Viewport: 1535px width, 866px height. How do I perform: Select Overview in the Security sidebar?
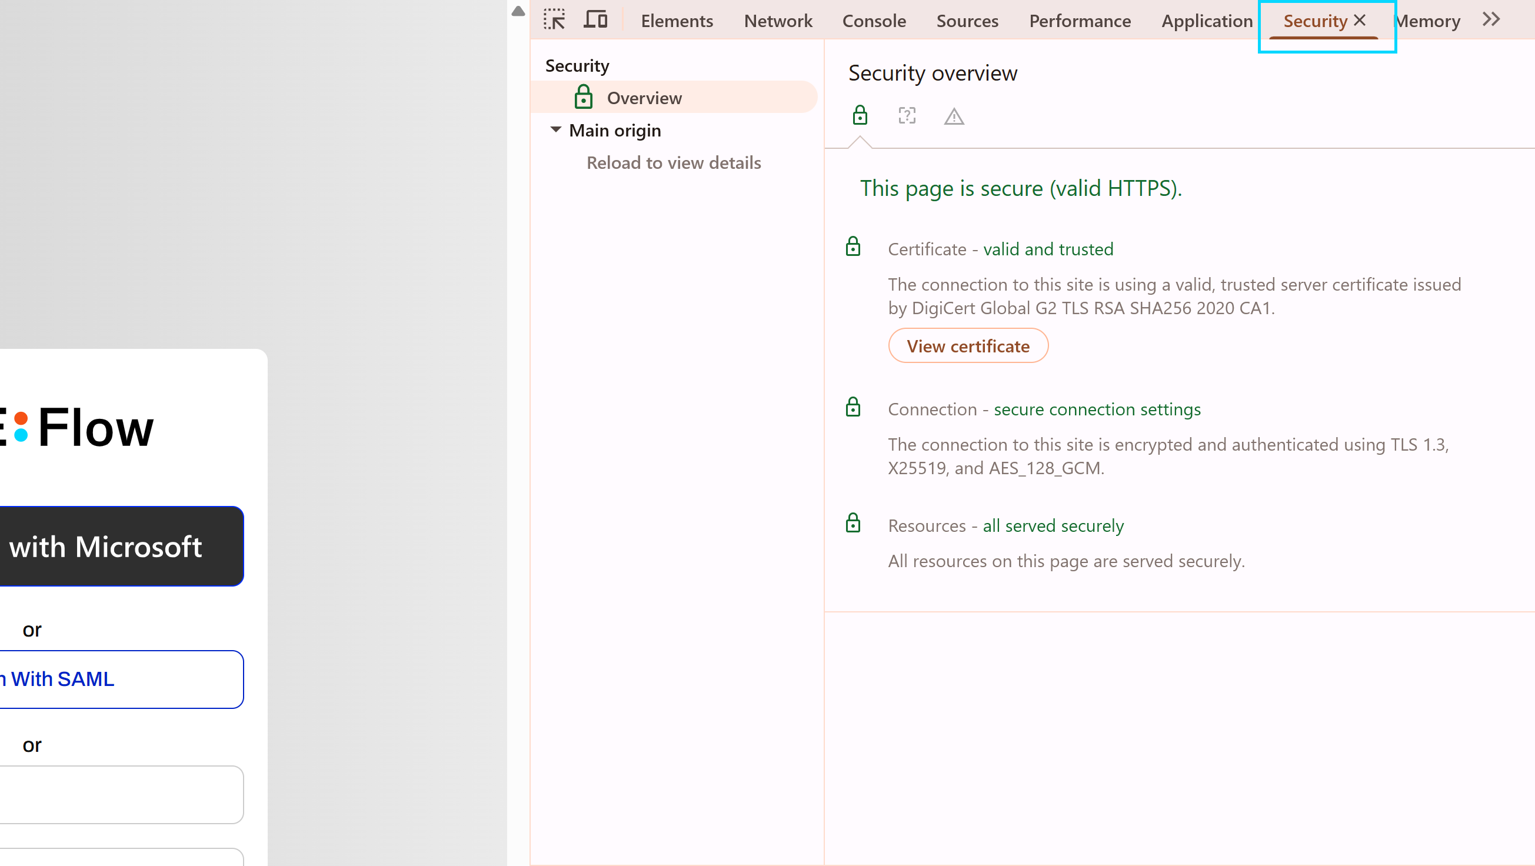(x=673, y=97)
